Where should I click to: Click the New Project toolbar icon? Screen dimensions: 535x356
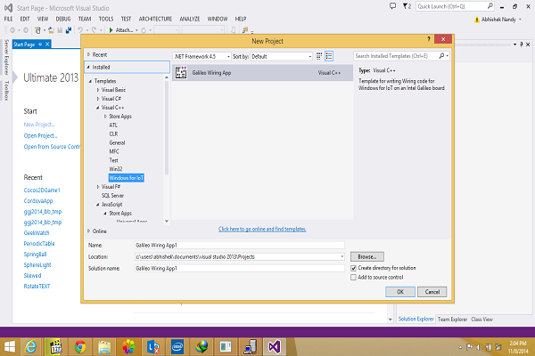(x=37, y=30)
